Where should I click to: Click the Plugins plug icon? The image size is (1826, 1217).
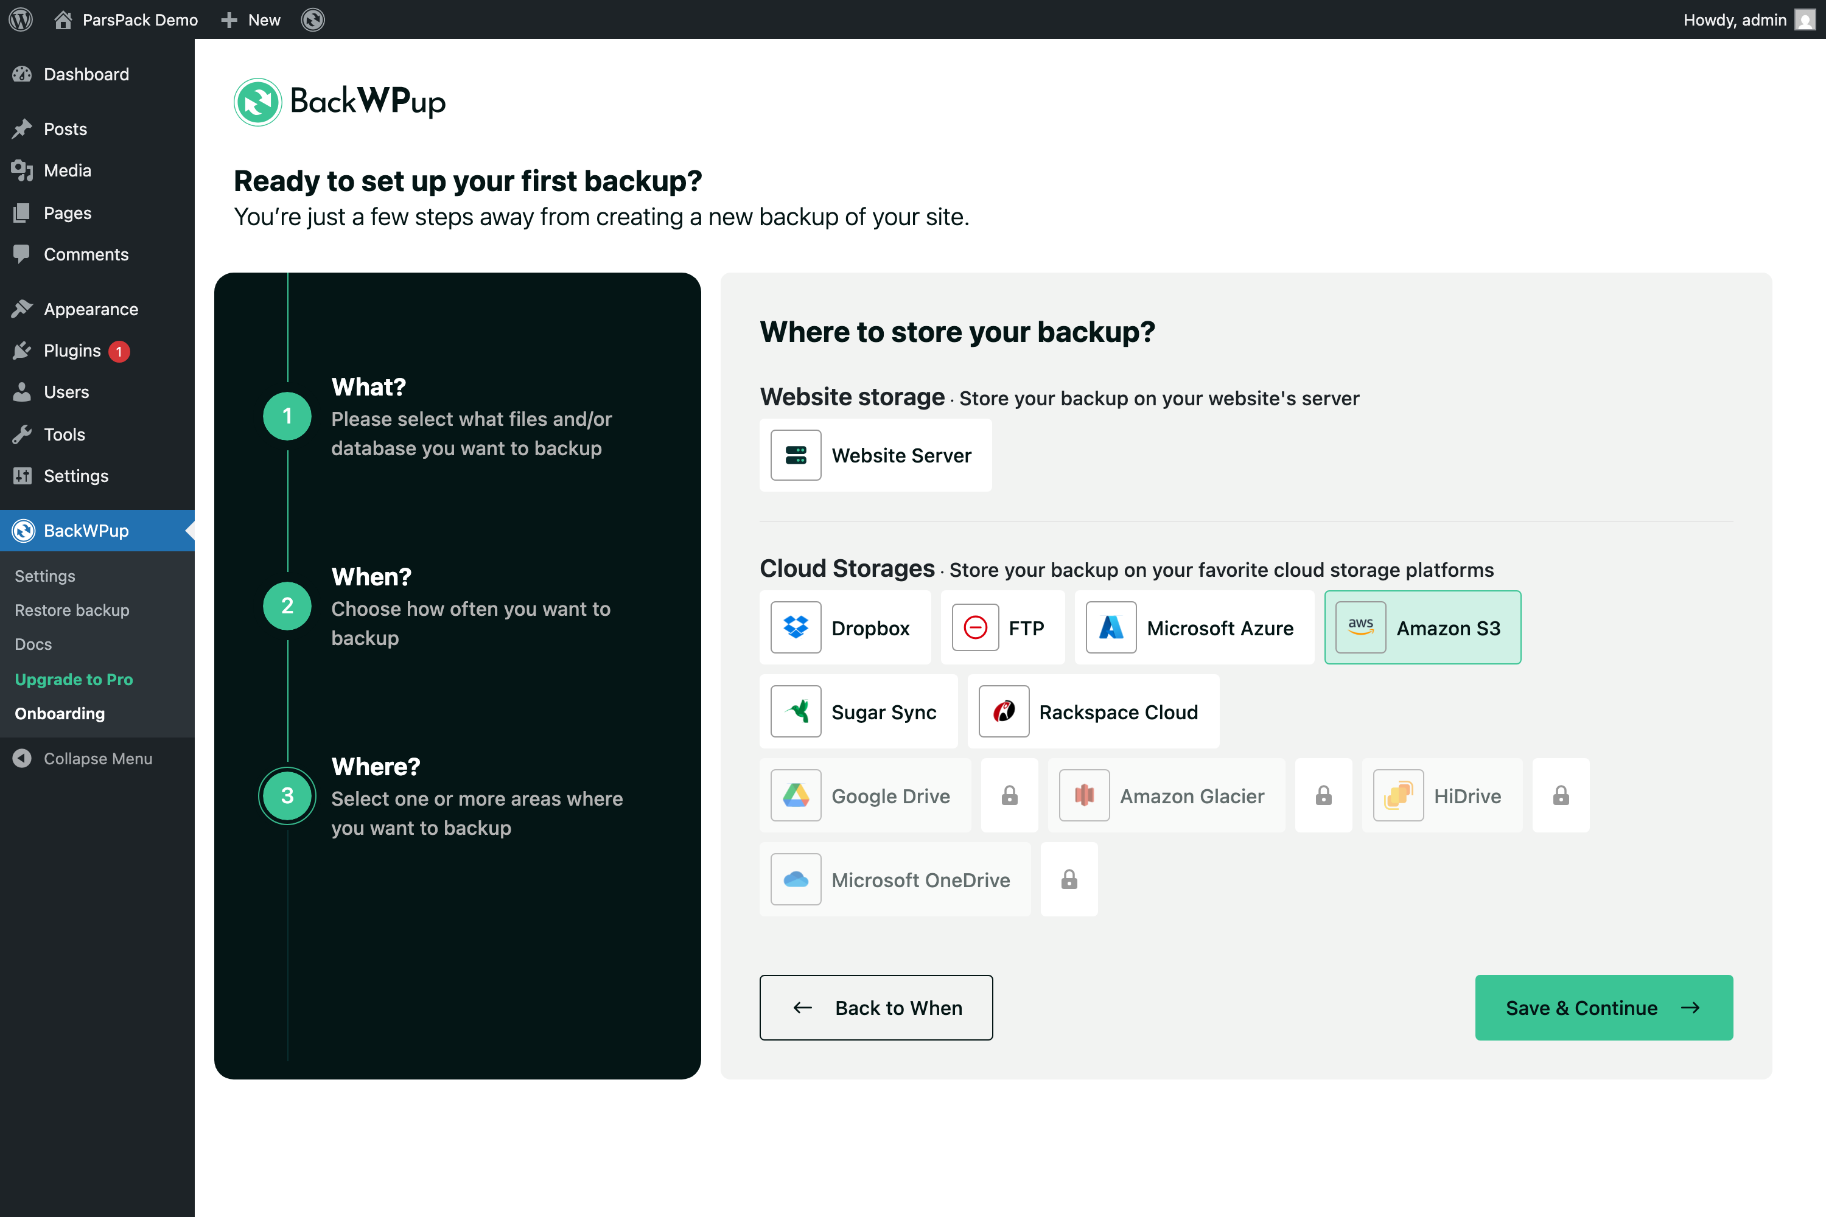click(x=22, y=351)
